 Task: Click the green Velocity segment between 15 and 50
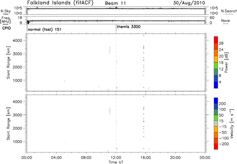[216, 118]
